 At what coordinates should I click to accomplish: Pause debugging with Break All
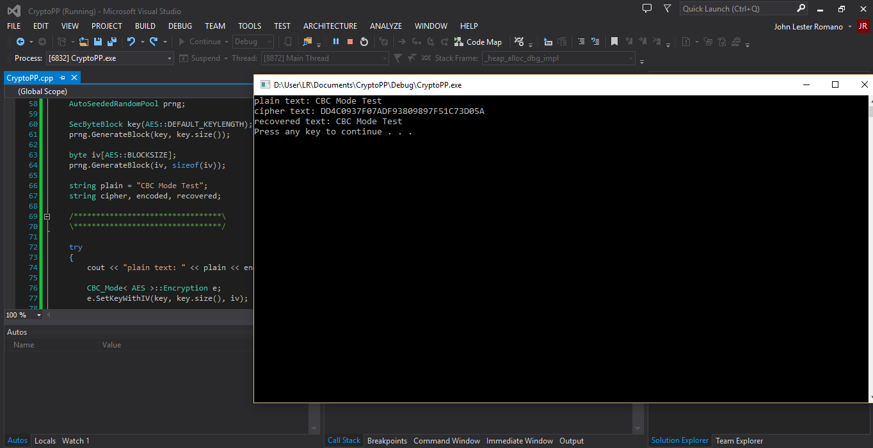click(x=336, y=42)
